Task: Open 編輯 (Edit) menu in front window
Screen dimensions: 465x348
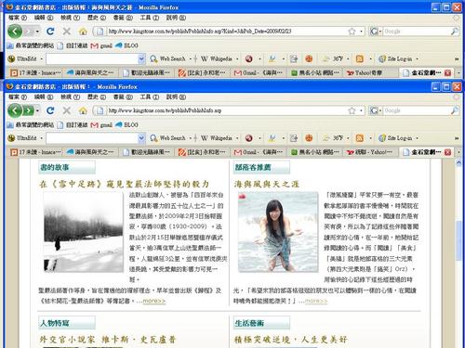Action: 44,97
